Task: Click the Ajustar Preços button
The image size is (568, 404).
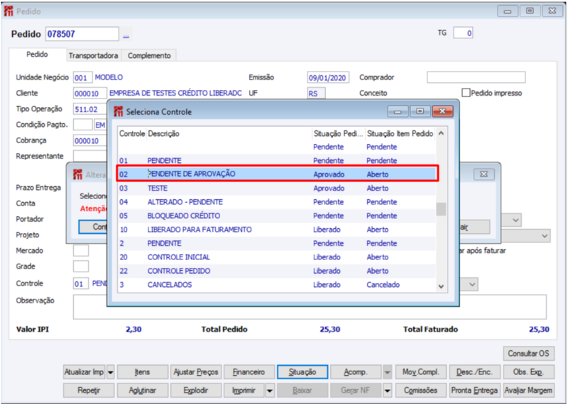Action: point(196,372)
